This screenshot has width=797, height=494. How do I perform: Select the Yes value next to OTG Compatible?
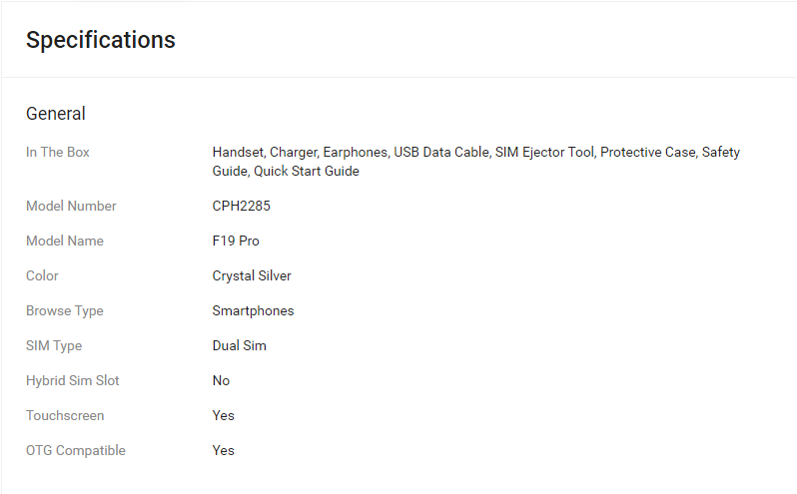pos(223,450)
